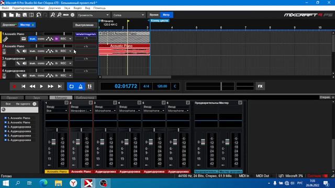This screenshot has width=335, height=188.
Task: Open fx effects for track 1
Action: 57,39
